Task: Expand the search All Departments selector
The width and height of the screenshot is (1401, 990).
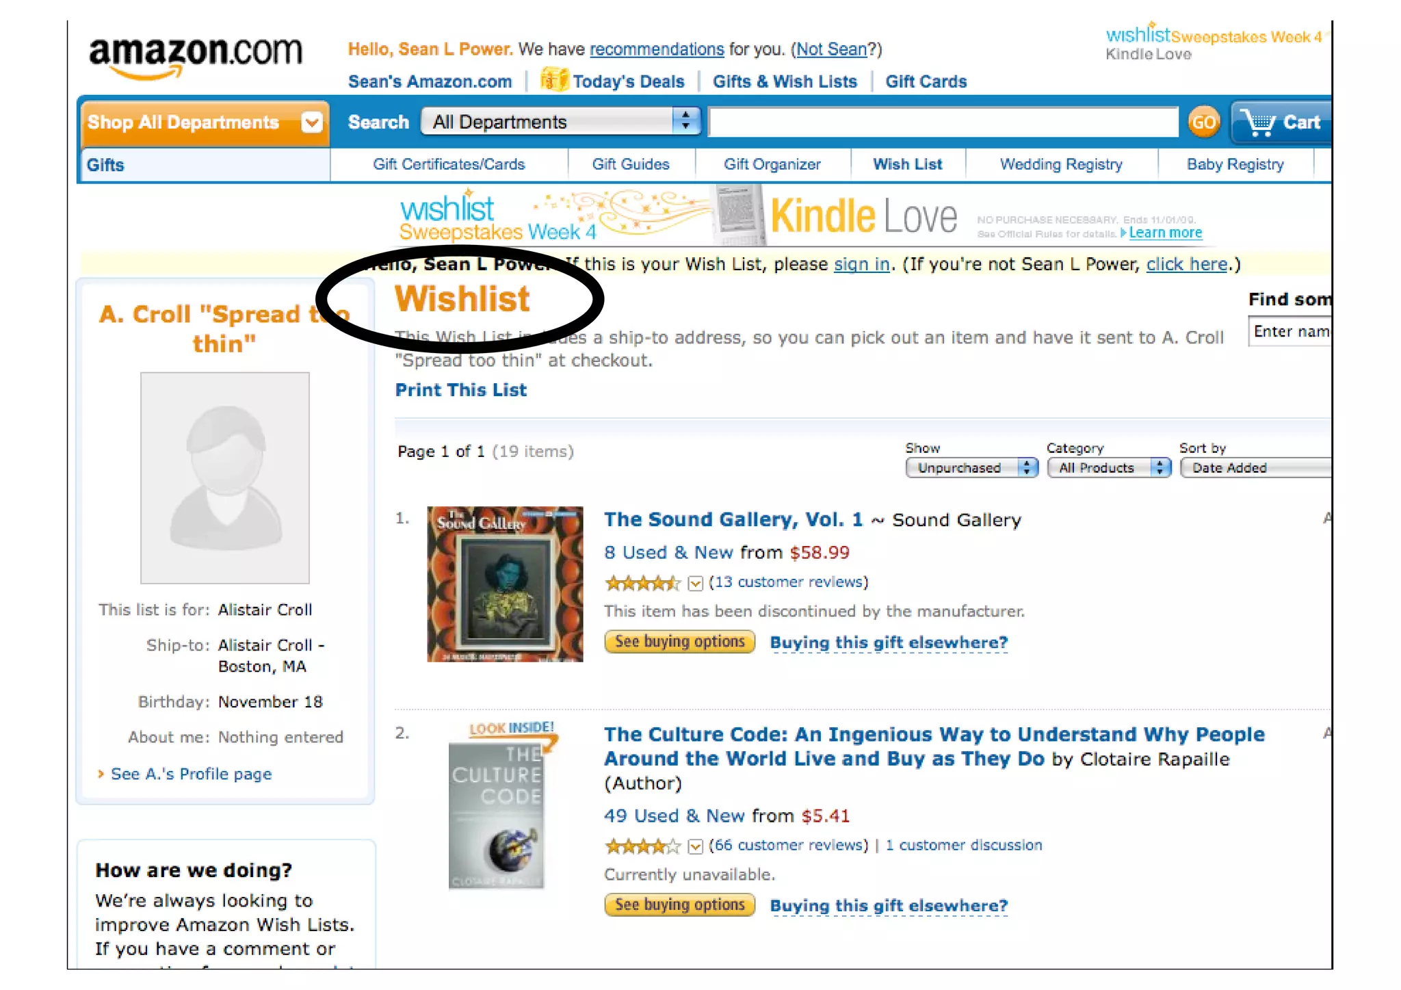Action: 560,122
